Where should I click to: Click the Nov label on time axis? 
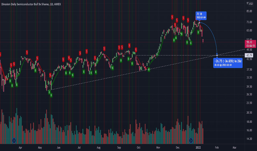pyautogui.click(x=158, y=148)
